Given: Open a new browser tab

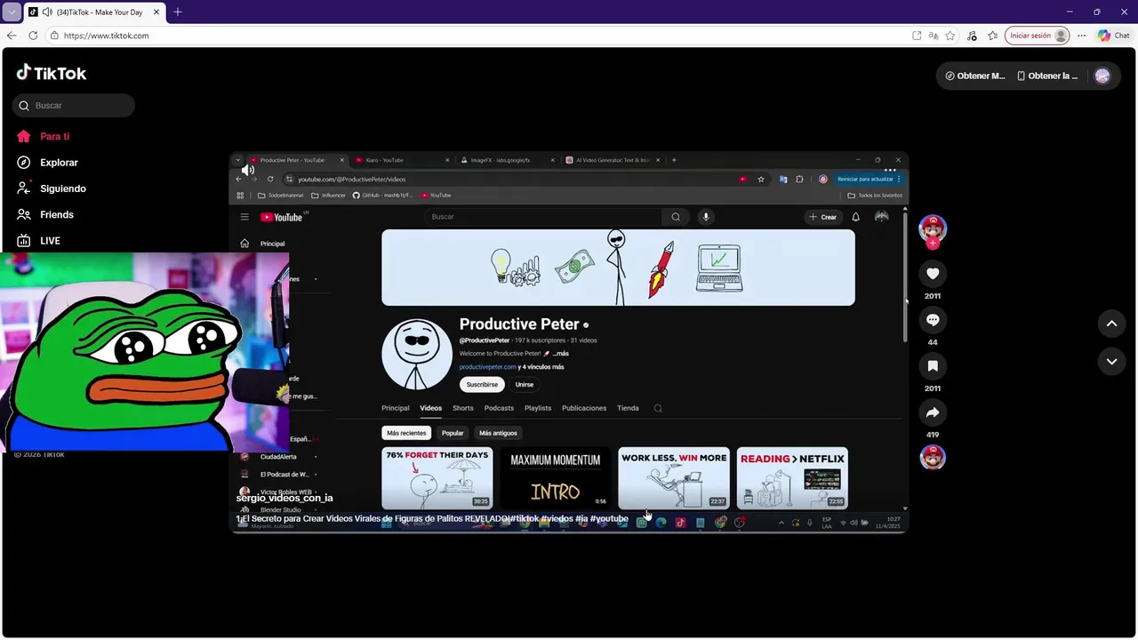Looking at the screenshot, I should 177,12.
